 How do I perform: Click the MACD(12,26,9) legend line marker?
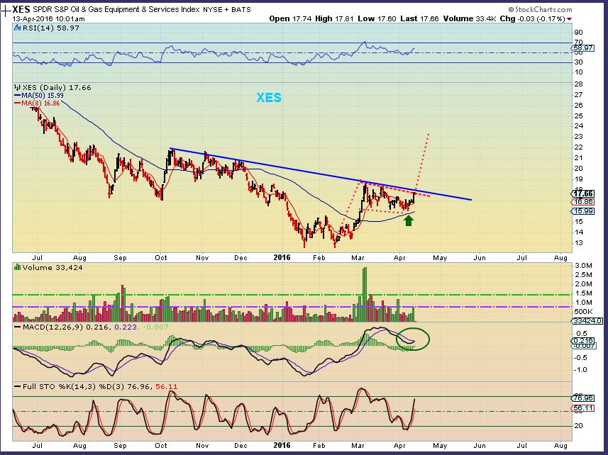pyautogui.click(x=18, y=327)
